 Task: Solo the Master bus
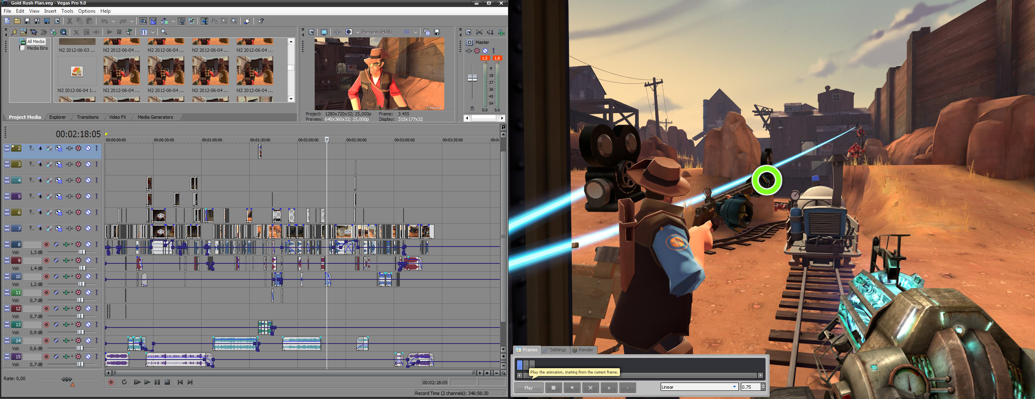pyautogui.click(x=494, y=51)
